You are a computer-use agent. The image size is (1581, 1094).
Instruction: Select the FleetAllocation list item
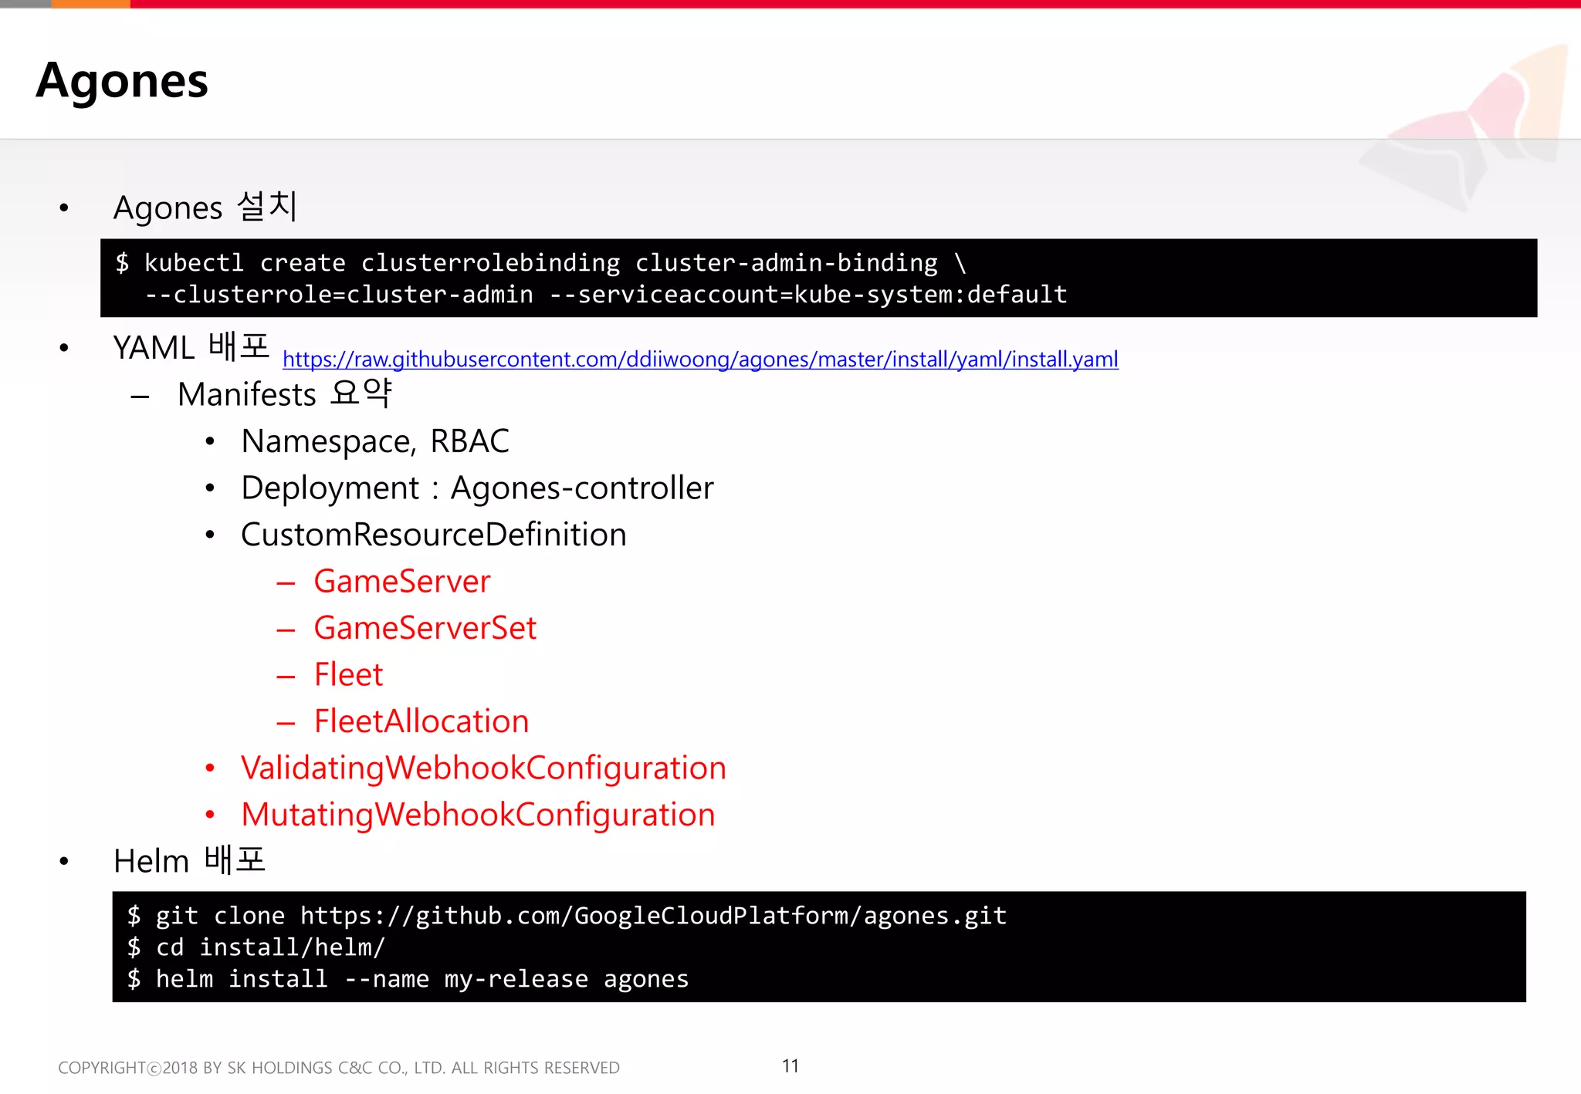tap(421, 721)
